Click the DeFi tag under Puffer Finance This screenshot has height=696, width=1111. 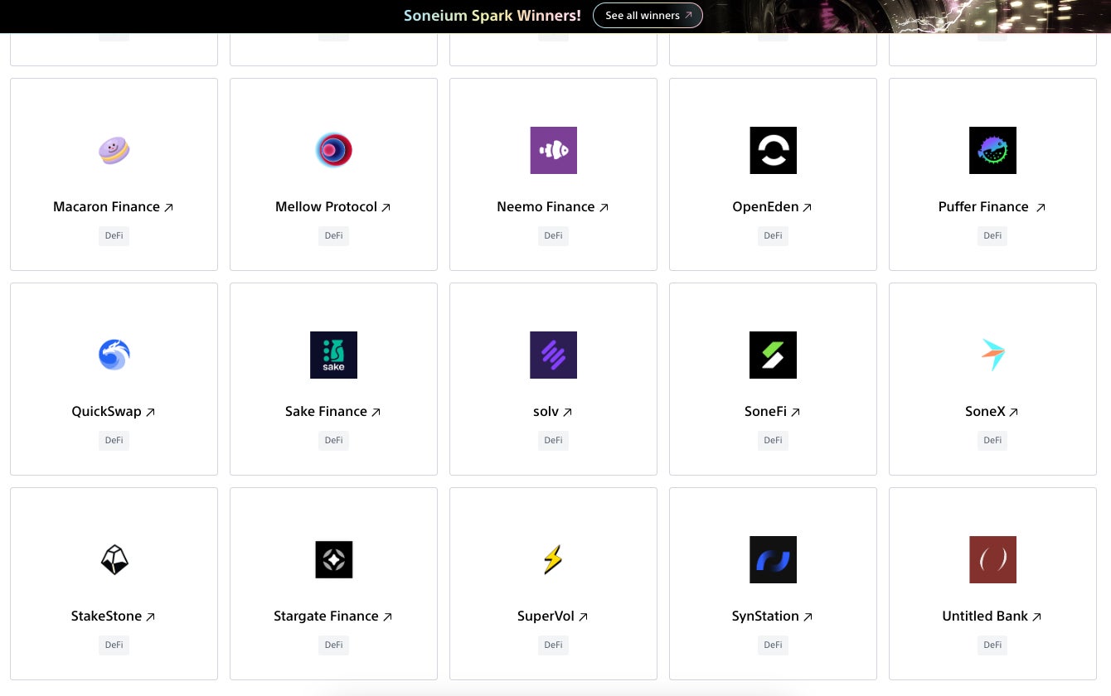[992, 236]
